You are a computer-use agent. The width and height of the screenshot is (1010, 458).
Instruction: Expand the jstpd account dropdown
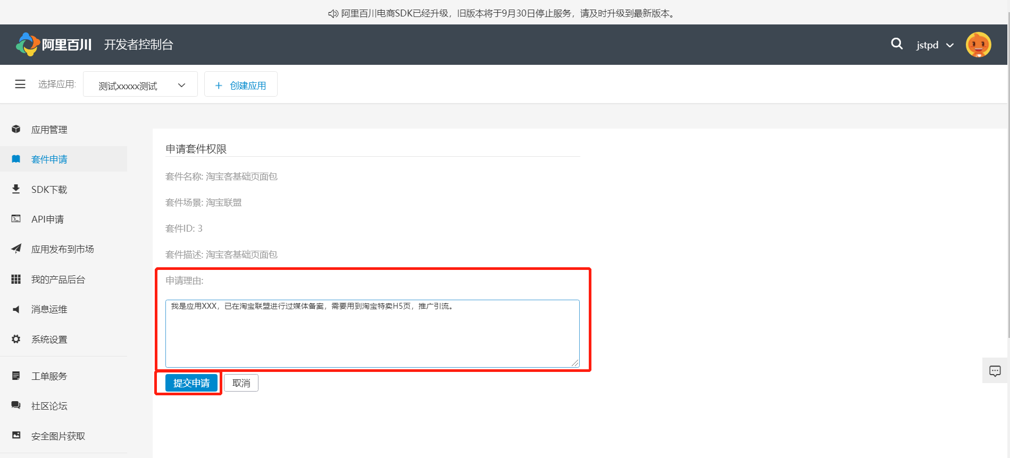coord(935,45)
